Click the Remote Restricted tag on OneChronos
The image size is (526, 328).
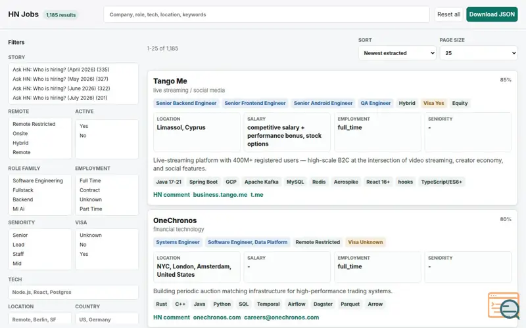(318, 242)
